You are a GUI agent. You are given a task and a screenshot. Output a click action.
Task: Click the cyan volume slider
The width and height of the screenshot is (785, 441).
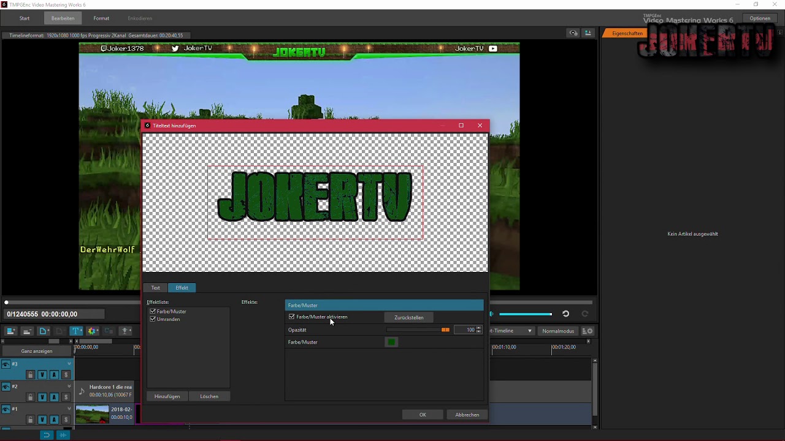coord(525,314)
